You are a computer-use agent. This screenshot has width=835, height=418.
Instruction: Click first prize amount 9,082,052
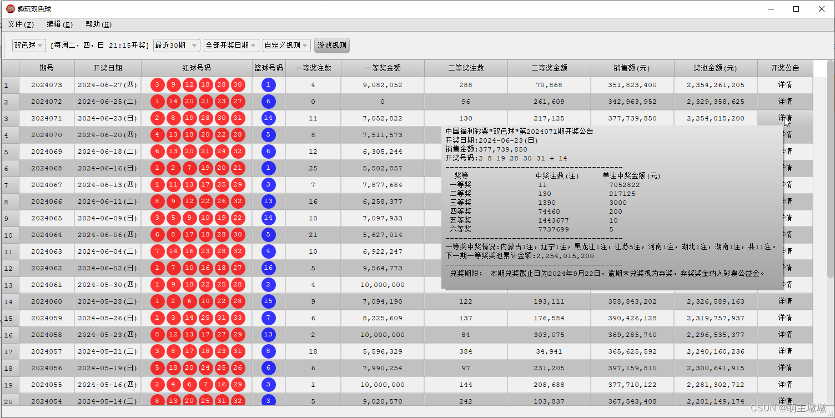coord(383,85)
